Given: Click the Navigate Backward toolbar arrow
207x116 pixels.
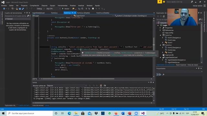Looking at the screenshot, I should (4, 9).
